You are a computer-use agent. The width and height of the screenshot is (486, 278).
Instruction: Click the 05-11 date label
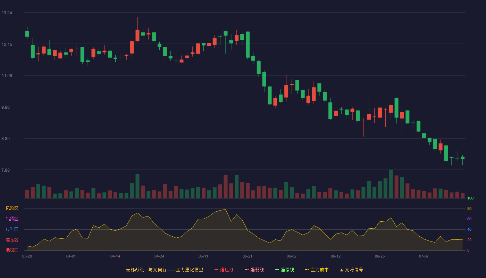pyautogui.click(x=203, y=256)
